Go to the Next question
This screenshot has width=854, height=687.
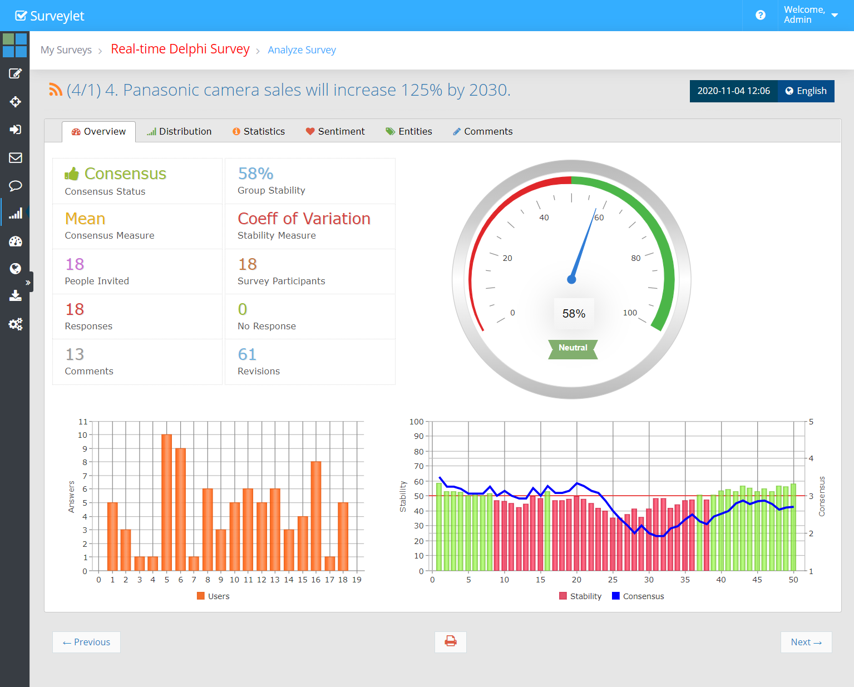point(806,642)
